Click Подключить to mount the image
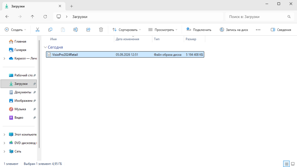The image size is (297, 167). [199, 30]
